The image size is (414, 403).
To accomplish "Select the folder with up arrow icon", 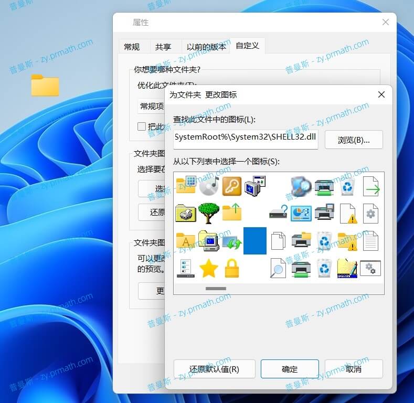I will coord(232,212).
